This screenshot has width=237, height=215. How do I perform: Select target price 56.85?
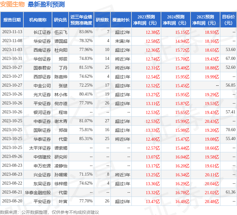point(231,85)
